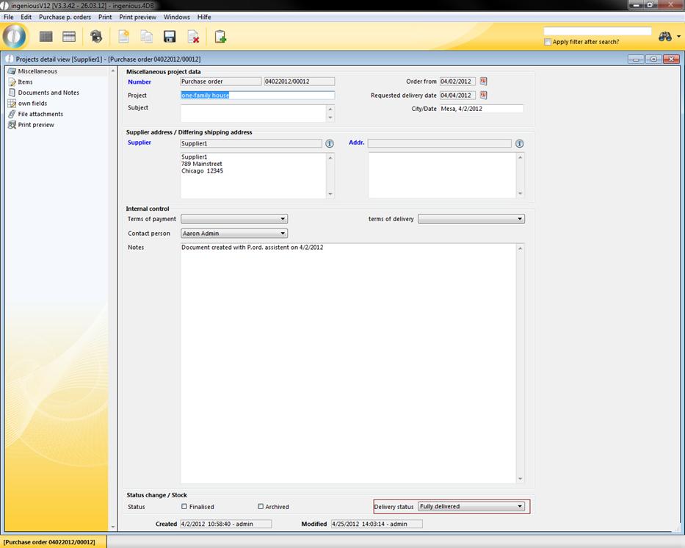
Task: Click the info icon beside Supplier field
Action: [x=330, y=144]
